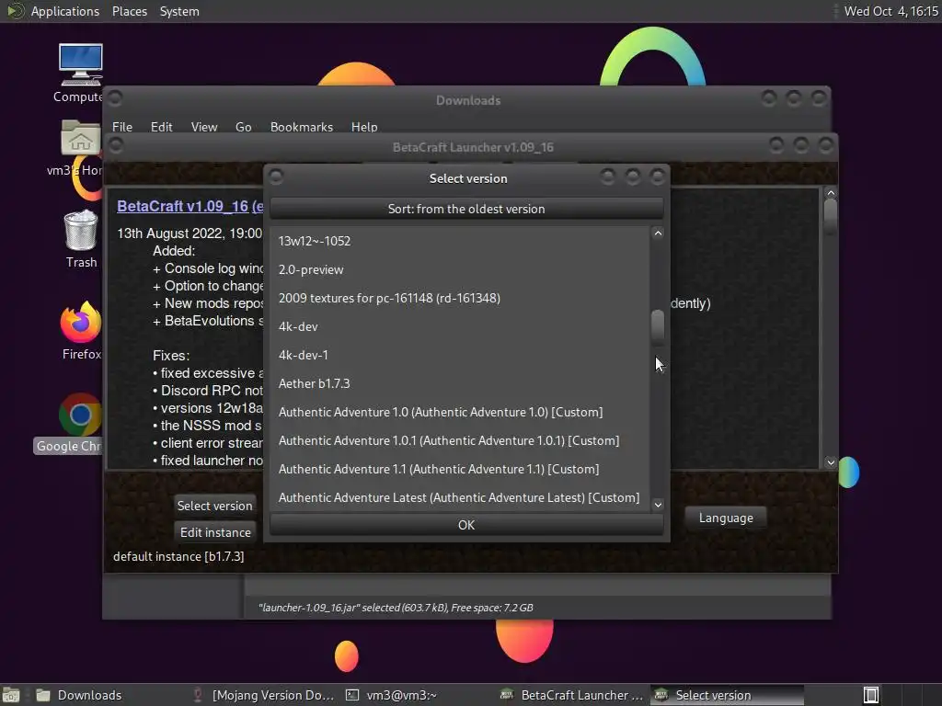Launch Firefox from the desktop
This screenshot has height=706, width=942.
coord(81,323)
